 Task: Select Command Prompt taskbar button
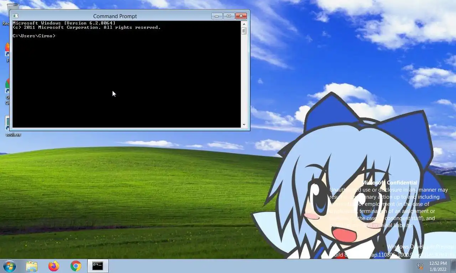(98, 266)
